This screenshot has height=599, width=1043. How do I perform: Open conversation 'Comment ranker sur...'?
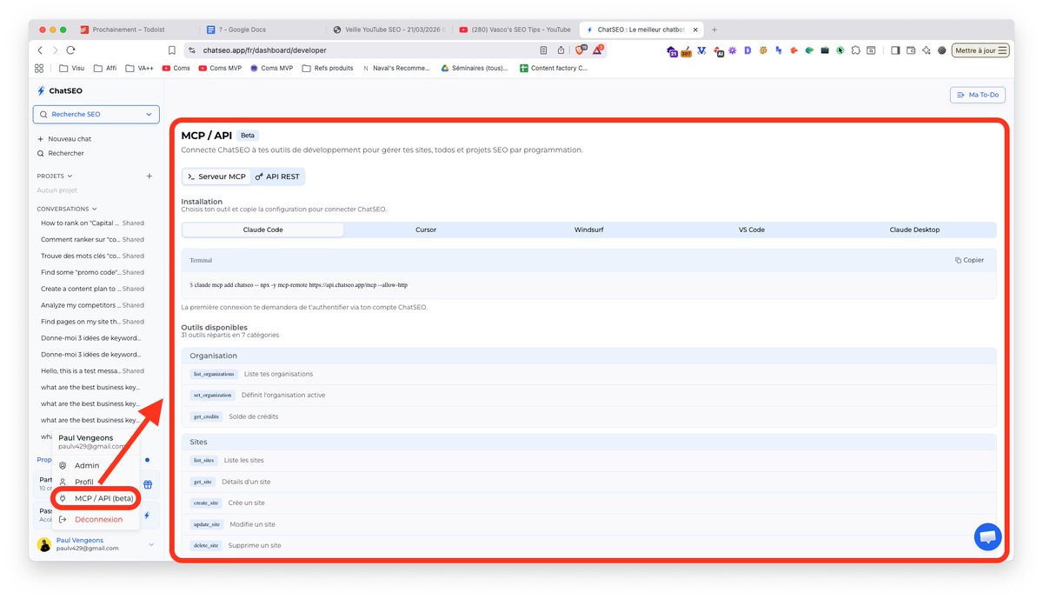93,239
